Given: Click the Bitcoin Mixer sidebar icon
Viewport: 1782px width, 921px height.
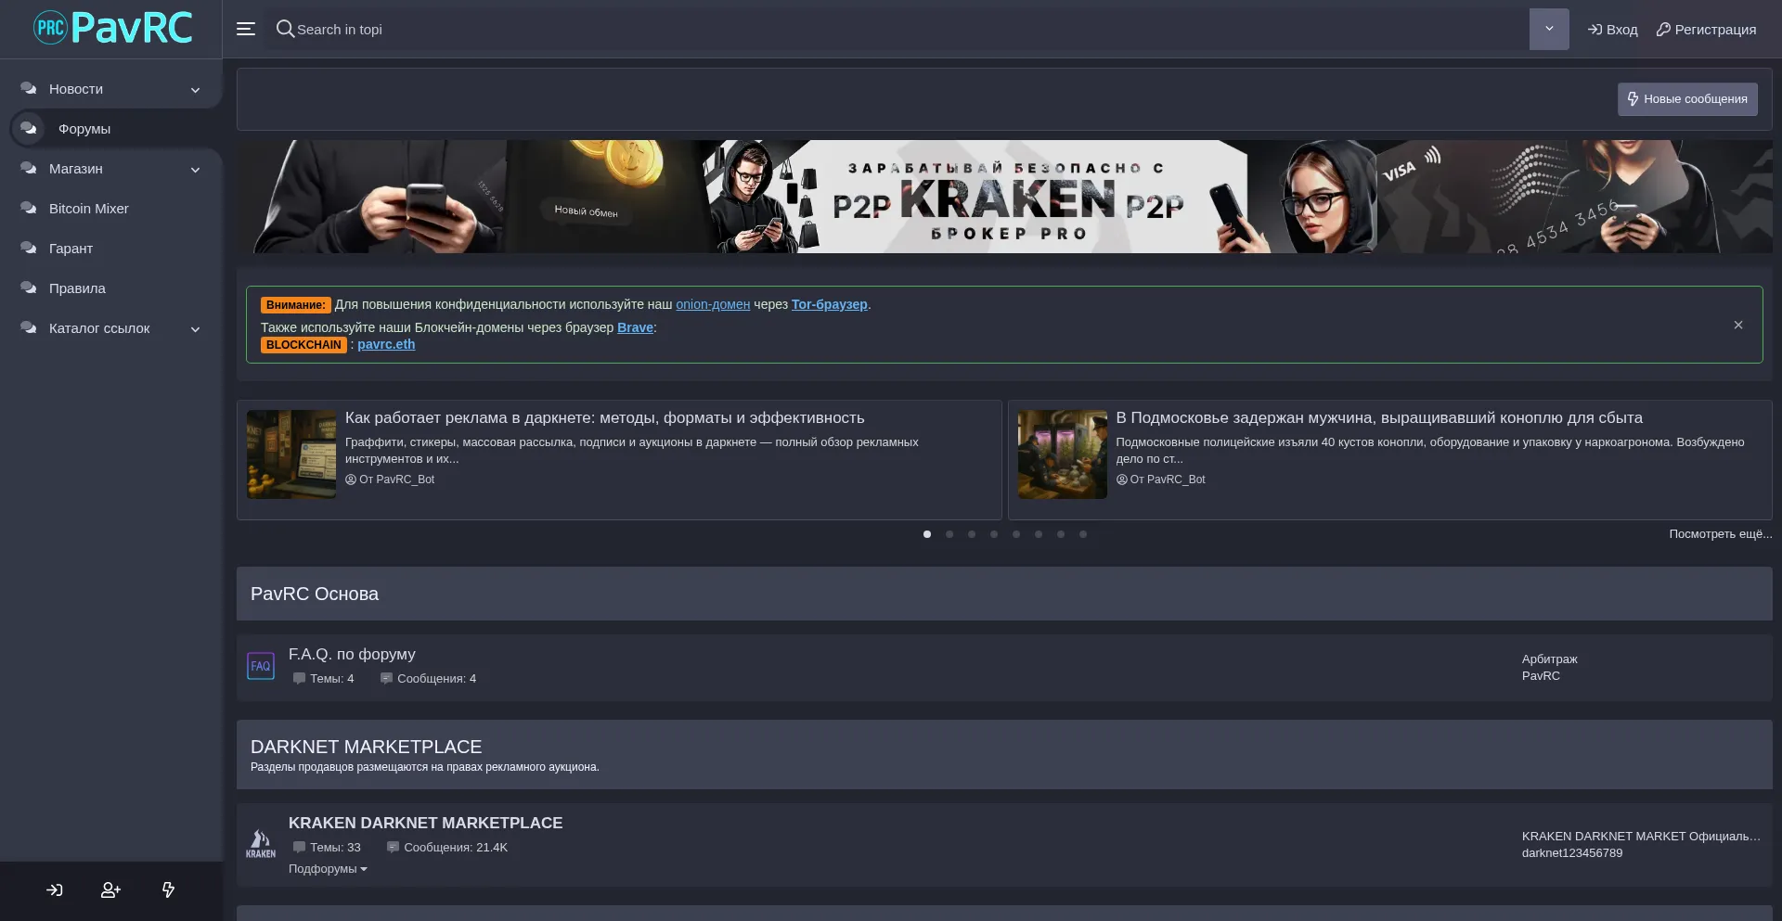Looking at the screenshot, I should point(29,209).
